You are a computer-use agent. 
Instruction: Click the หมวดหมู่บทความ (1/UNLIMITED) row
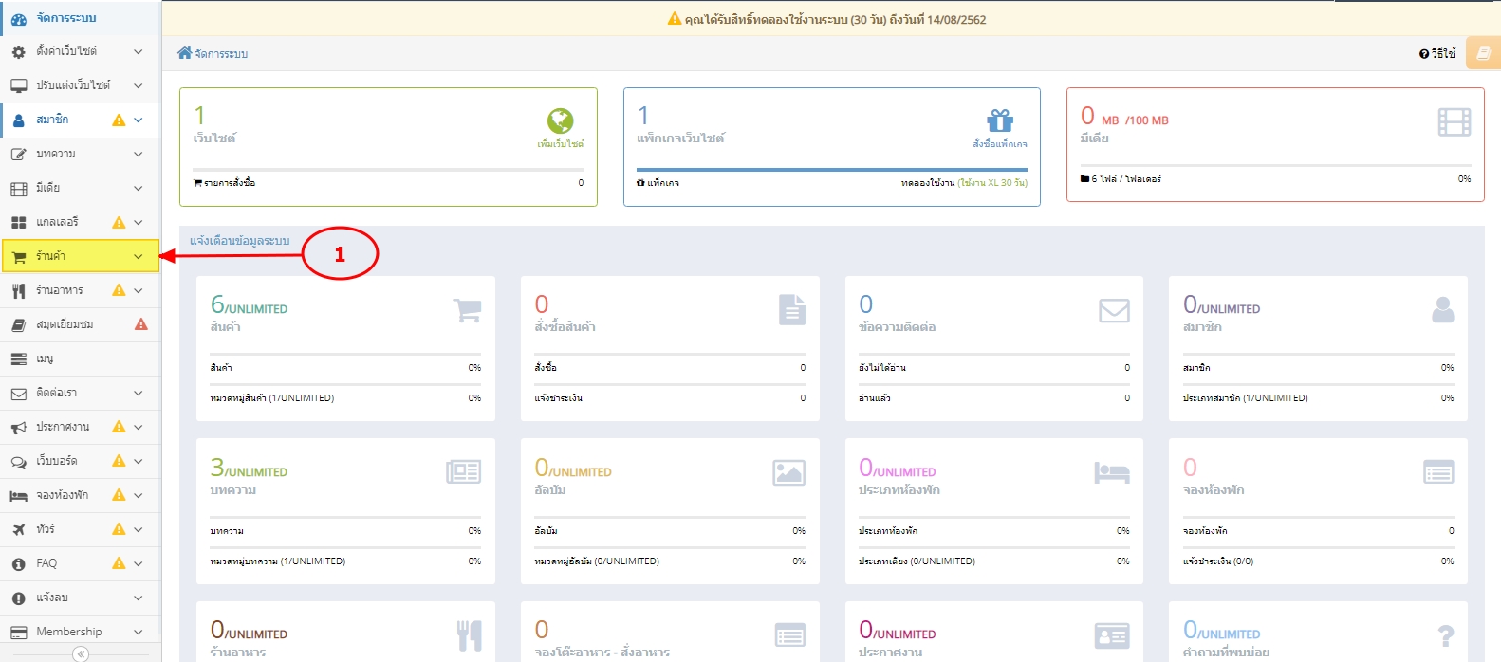(x=345, y=561)
